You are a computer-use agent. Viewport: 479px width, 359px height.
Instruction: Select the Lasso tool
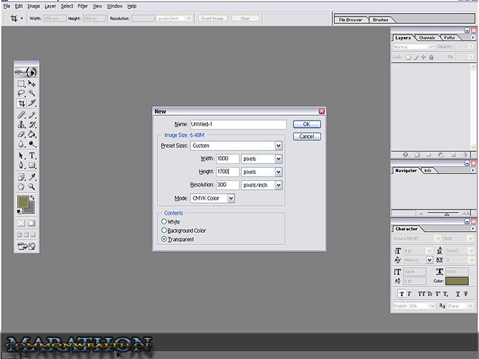pos(21,93)
